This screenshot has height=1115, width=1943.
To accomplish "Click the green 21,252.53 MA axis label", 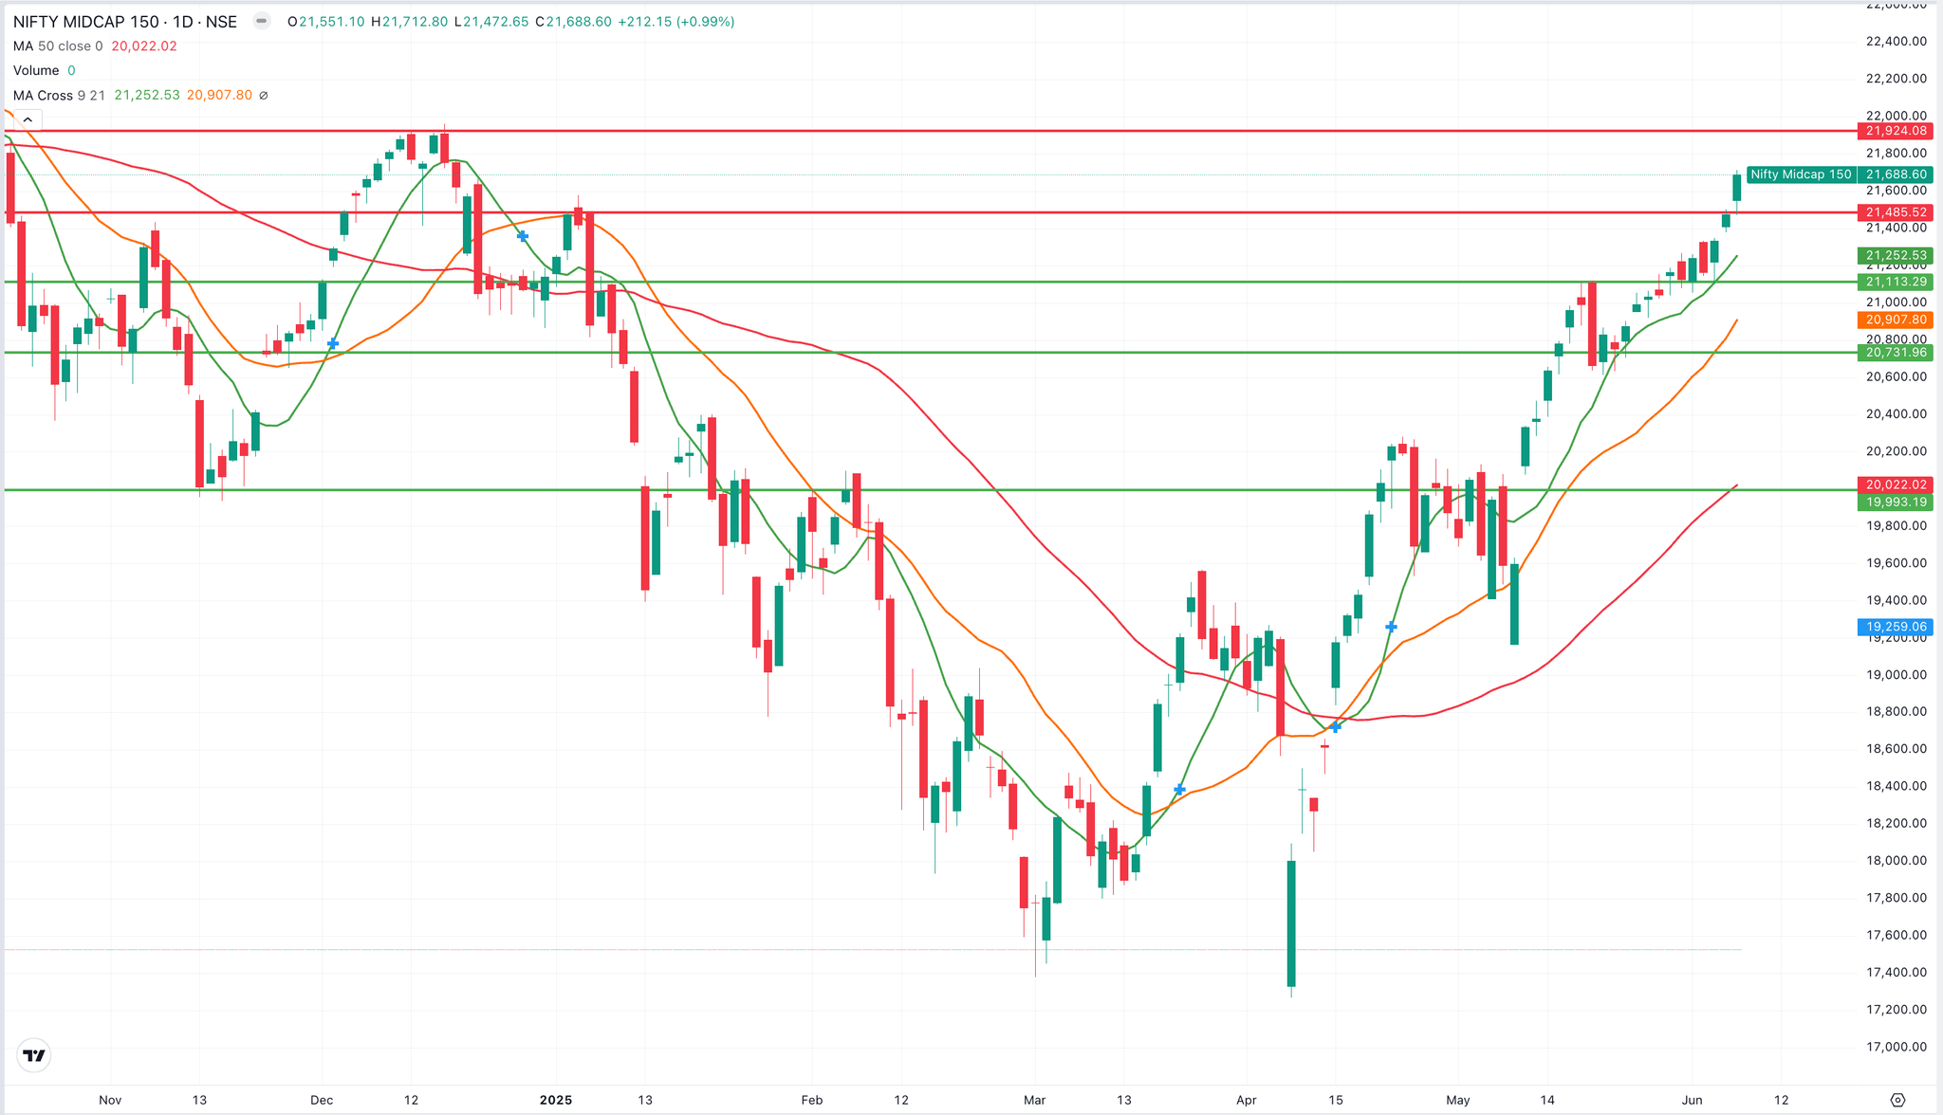I will tap(1895, 256).
